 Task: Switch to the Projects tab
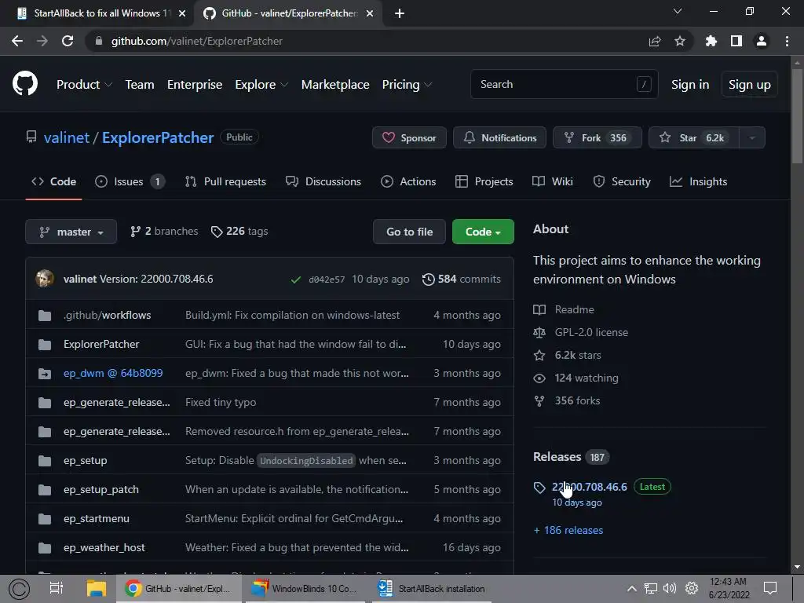[484, 181]
